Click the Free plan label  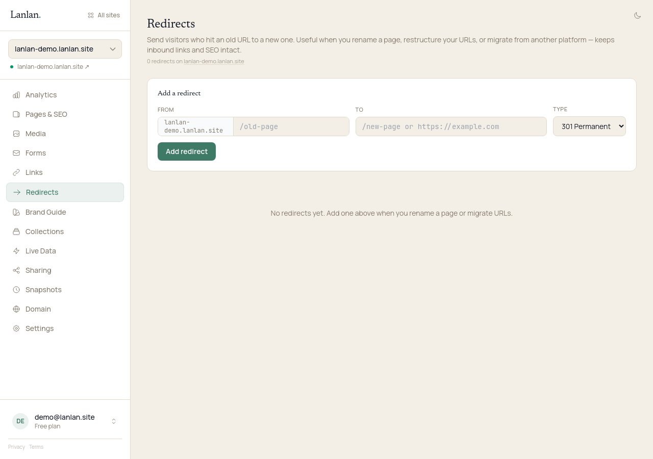click(47, 426)
